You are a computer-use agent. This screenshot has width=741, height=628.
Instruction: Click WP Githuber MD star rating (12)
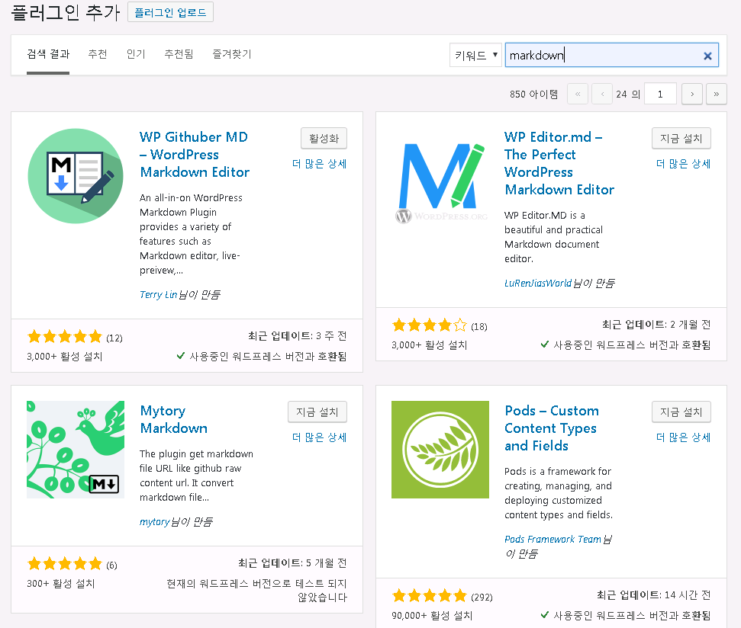[x=75, y=338]
